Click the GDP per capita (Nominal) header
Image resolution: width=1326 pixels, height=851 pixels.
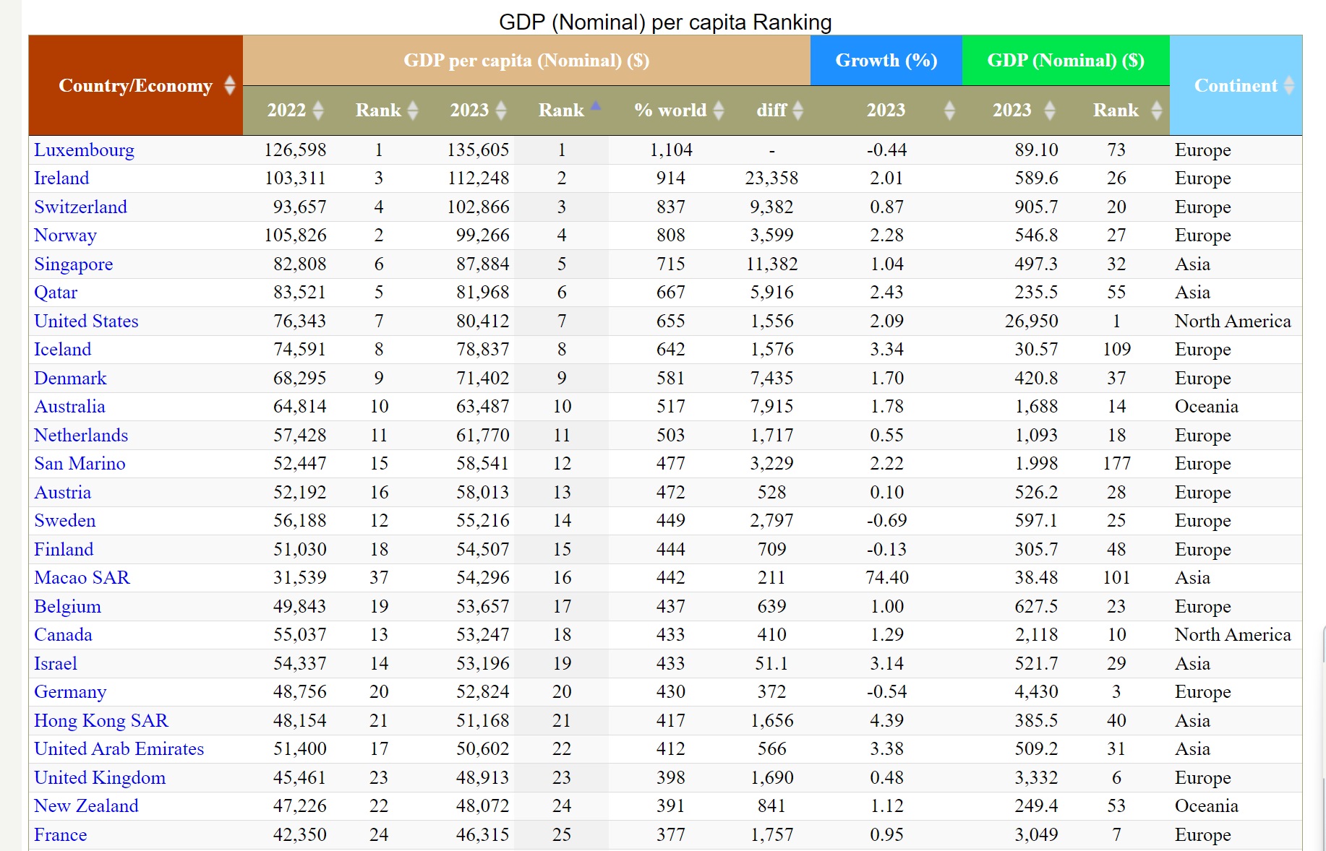click(526, 61)
